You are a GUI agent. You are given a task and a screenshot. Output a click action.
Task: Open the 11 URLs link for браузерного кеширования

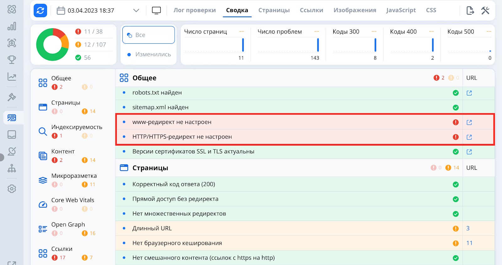point(469,243)
